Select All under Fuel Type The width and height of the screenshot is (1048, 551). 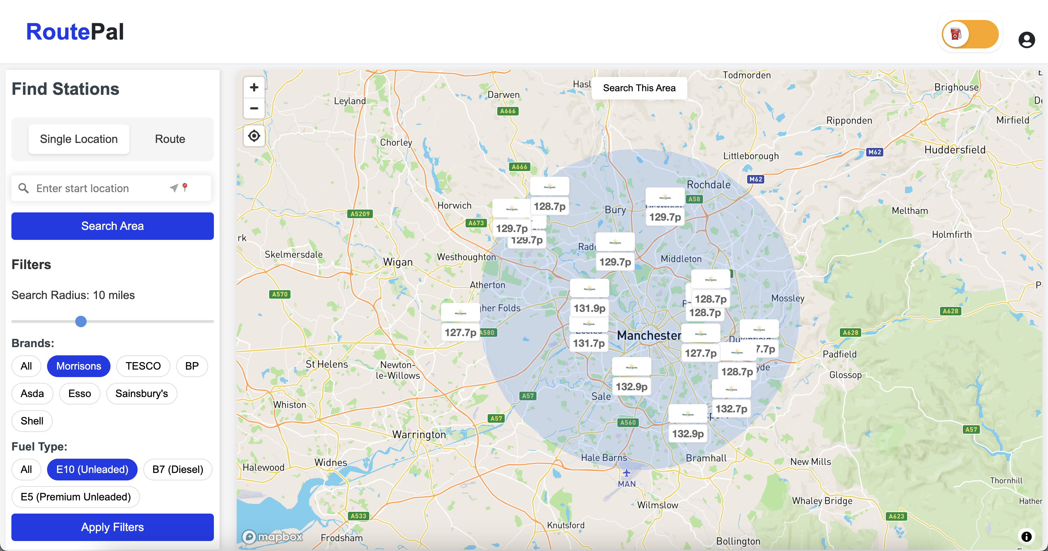click(x=26, y=469)
